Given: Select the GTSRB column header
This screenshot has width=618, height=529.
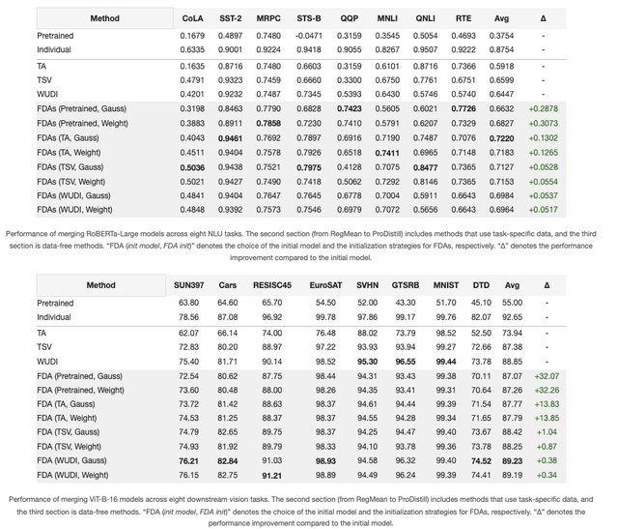Looking at the screenshot, I should point(406,285).
